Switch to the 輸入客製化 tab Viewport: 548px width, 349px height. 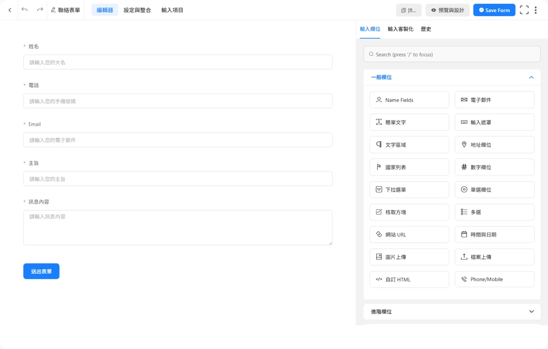click(400, 29)
